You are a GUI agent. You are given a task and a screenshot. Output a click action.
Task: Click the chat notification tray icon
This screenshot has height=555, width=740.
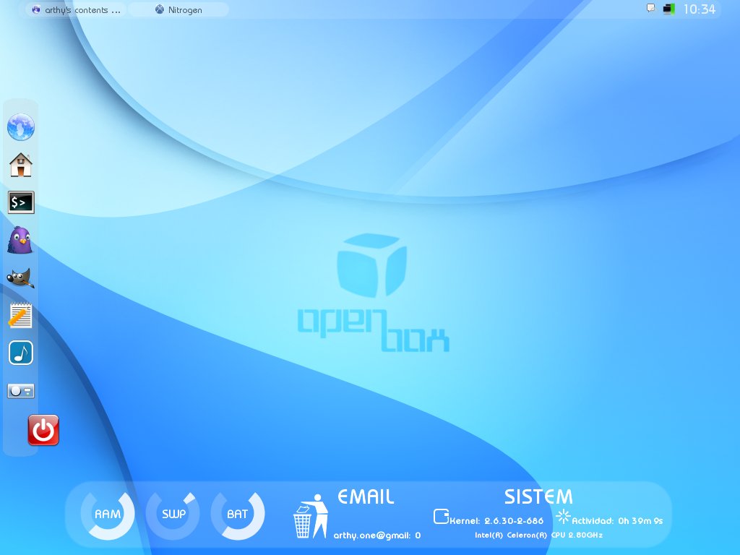tap(651, 9)
